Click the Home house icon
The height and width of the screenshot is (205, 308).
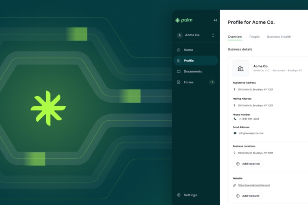(179, 50)
